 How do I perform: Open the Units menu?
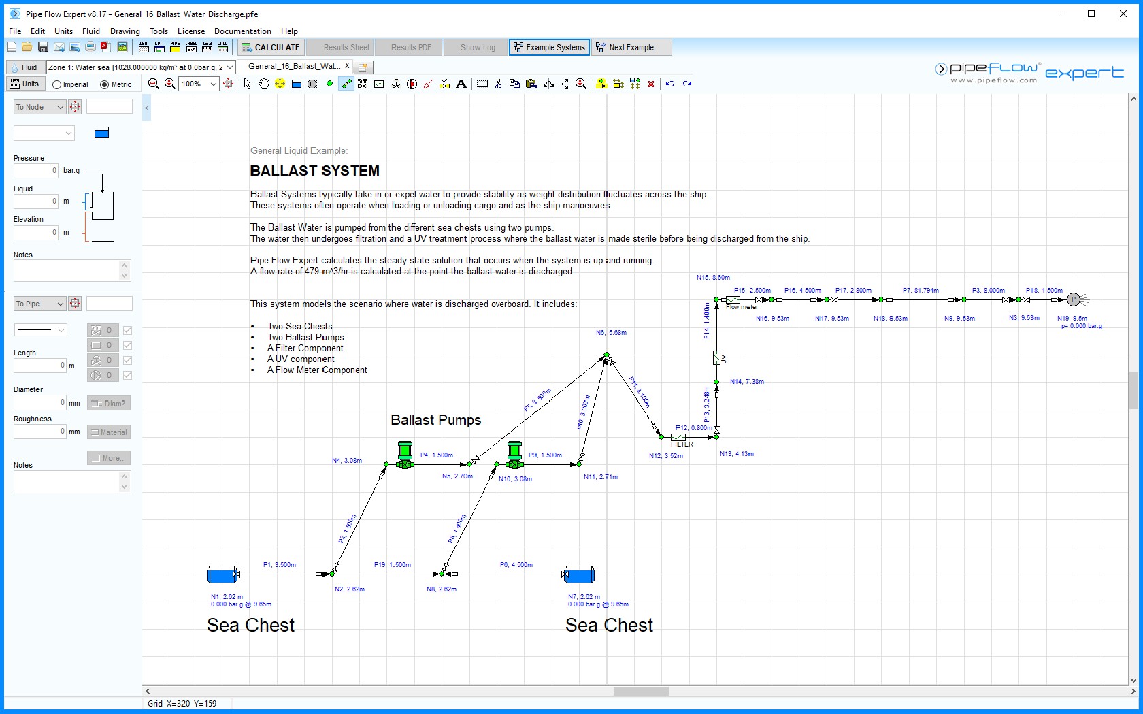click(63, 31)
